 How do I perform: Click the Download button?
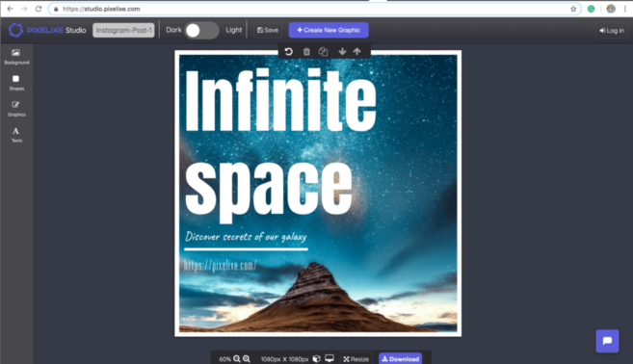[401, 359]
